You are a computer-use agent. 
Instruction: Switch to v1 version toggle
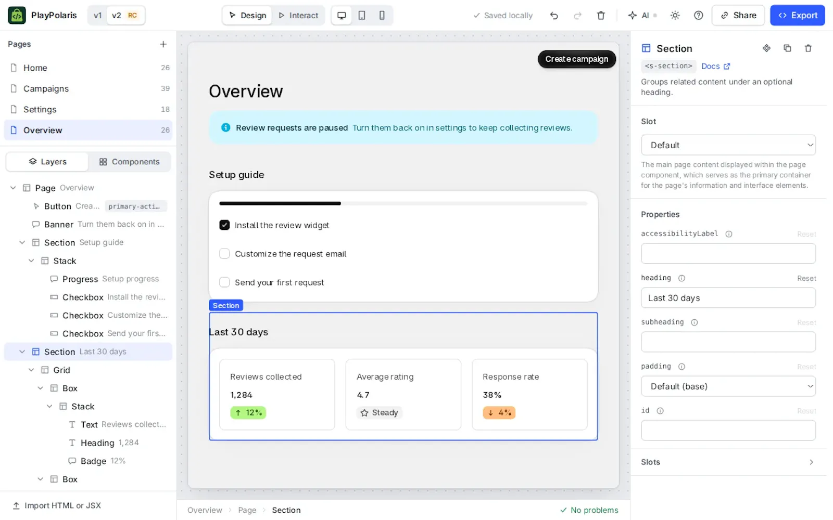point(97,16)
